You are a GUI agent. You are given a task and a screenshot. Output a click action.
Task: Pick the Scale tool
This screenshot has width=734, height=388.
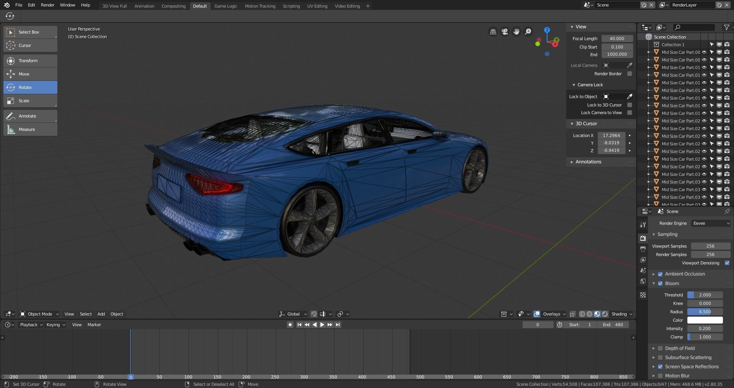coord(30,101)
